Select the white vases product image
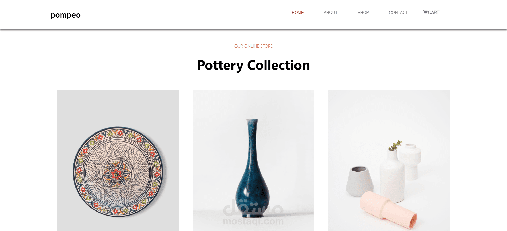The height and width of the screenshot is (231, 507). click(x=389, y=160)
